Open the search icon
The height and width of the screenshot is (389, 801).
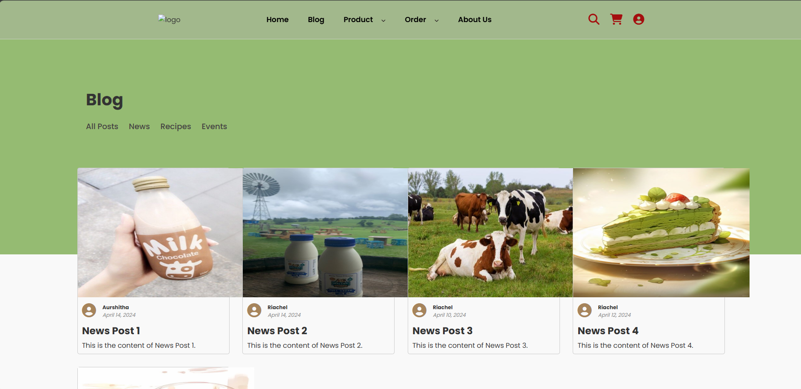(594, 19)
